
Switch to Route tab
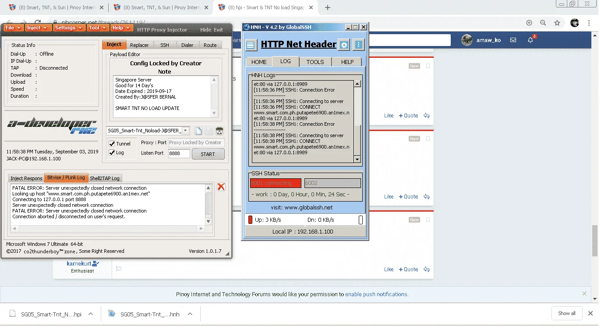210,45
